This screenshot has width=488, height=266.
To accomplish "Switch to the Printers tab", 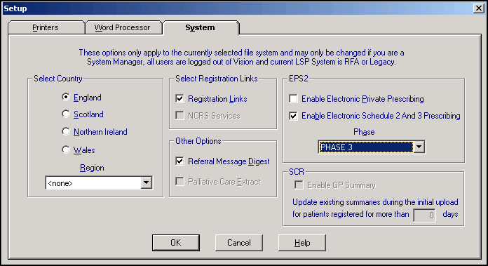I will coord(46,27).
